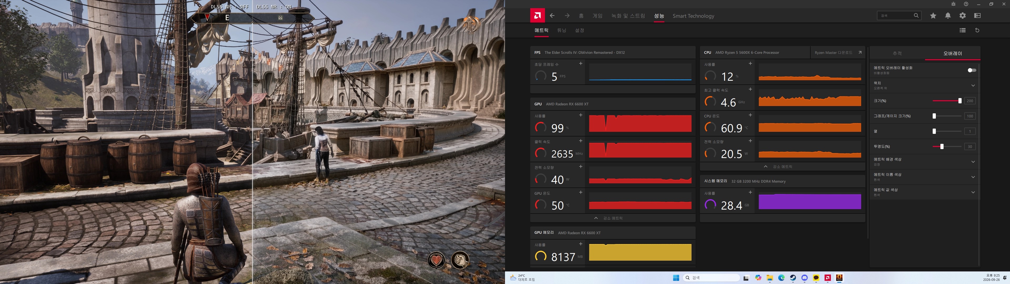Click the AMD logo home icon

coord(537,16)
